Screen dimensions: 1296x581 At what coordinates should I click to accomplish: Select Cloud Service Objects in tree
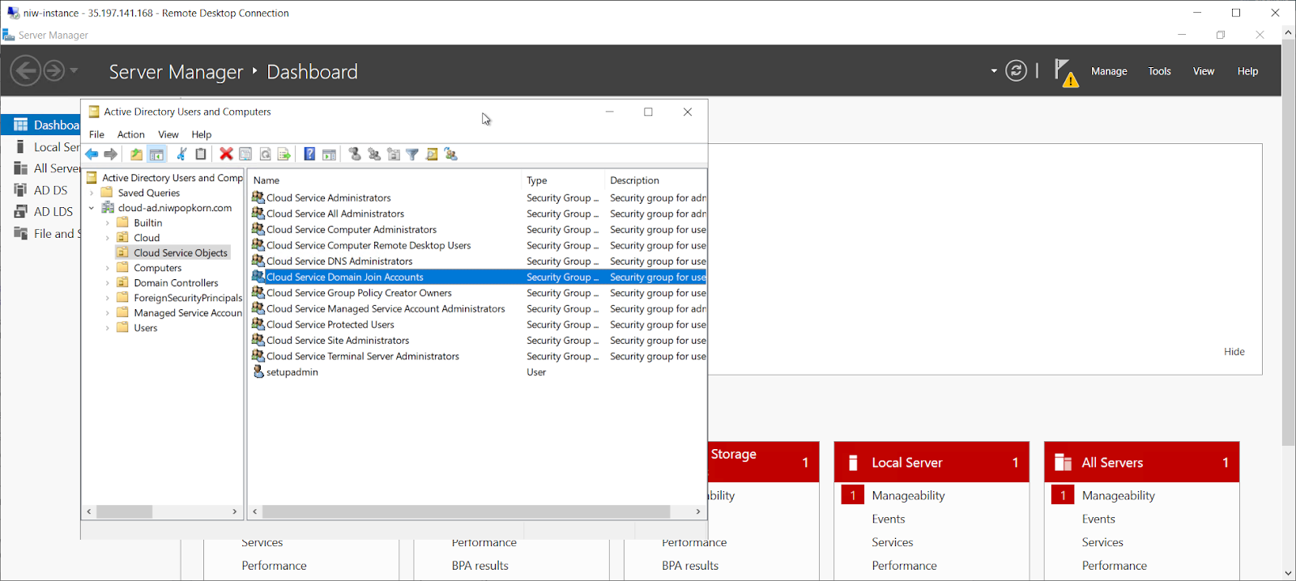pos(181,252)
